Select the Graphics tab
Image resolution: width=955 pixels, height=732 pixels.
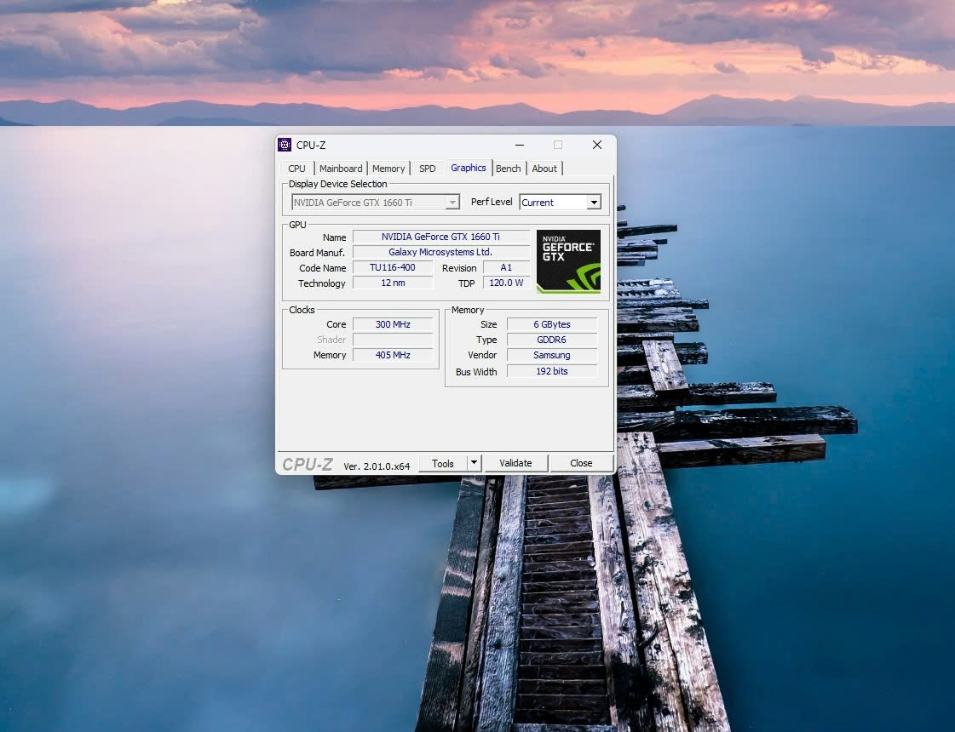pyautogui.click(x=468, y=168)
